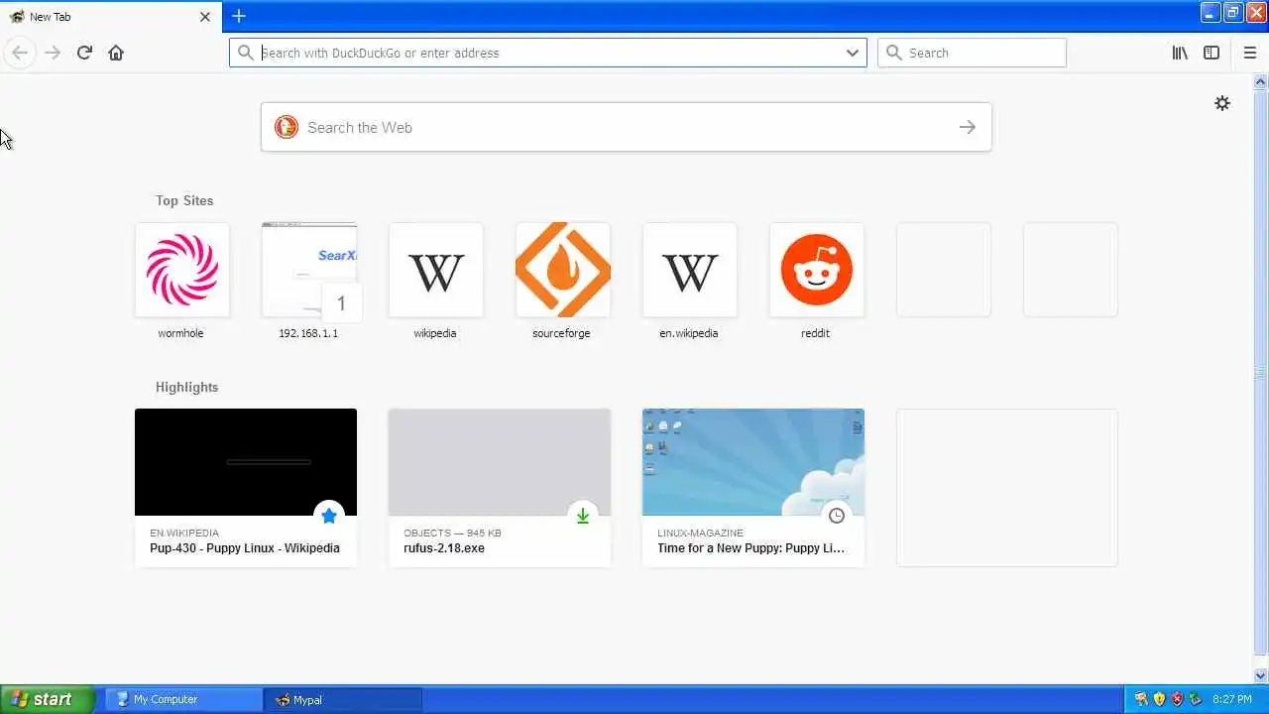Focus the toolbar Search box

[972, 53]
